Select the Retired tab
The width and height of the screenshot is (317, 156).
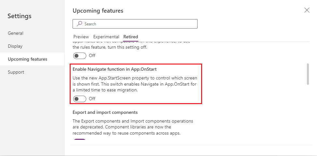pyautogui.click(x=131, y=37)
